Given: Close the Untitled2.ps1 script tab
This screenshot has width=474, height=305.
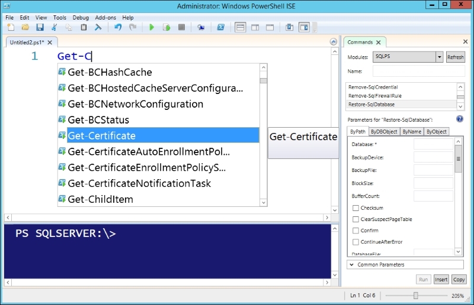Looking at the screenshot, I should [50, 43].
